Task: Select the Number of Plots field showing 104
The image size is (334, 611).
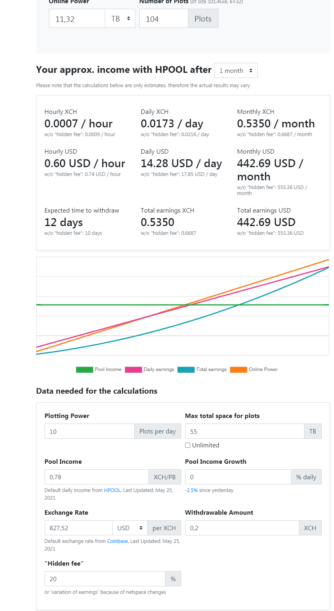Action: [x=163, y=18]
